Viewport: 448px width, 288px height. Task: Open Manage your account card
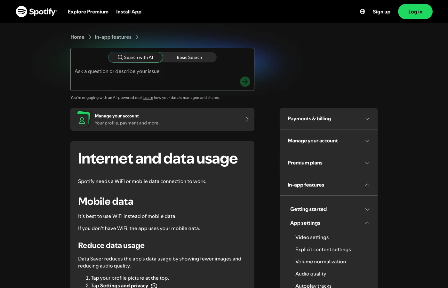[162, 119]
